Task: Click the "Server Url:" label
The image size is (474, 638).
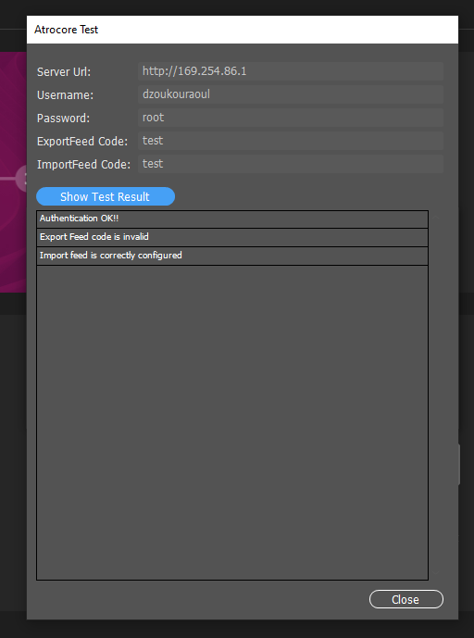Action: 64,72
